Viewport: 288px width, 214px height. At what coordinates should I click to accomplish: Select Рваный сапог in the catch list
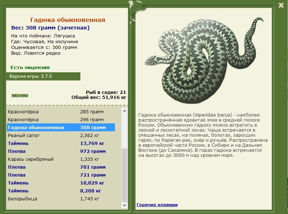click(61, 135)
